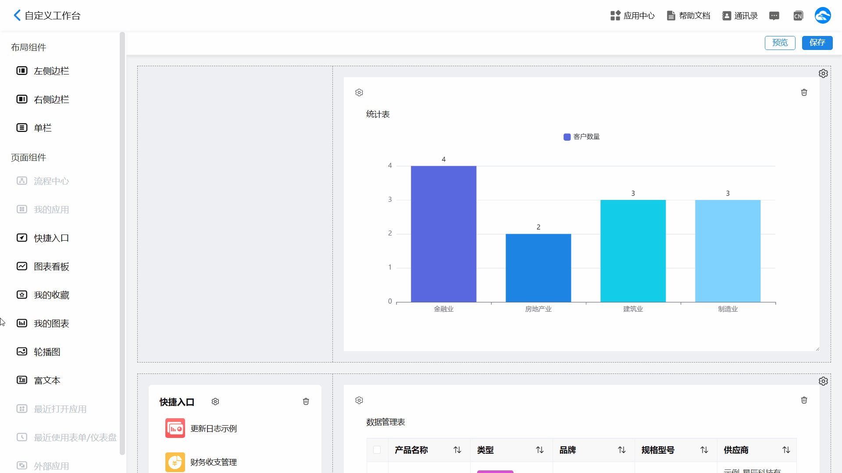This screenshot has width=842, height=473.
Task: Switch language with the CN icon
Action: coord(798,16)
